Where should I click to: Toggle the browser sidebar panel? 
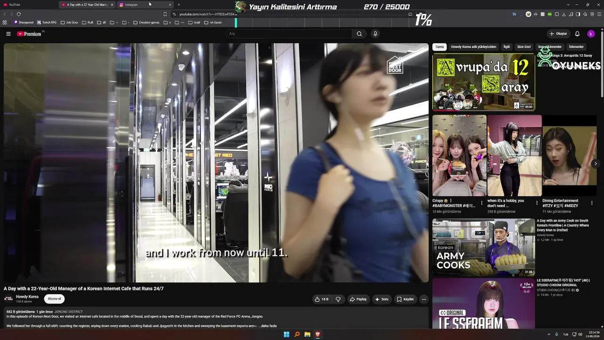[x=578, y=14]
